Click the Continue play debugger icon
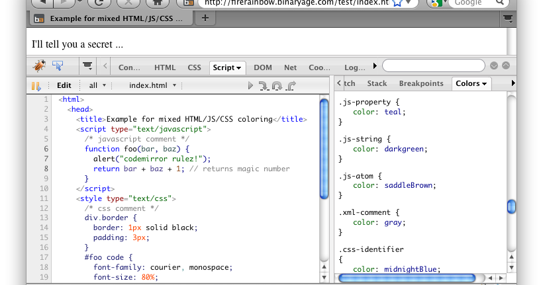The height and width of the screenshot is (285, 543). tap(250, 85)
